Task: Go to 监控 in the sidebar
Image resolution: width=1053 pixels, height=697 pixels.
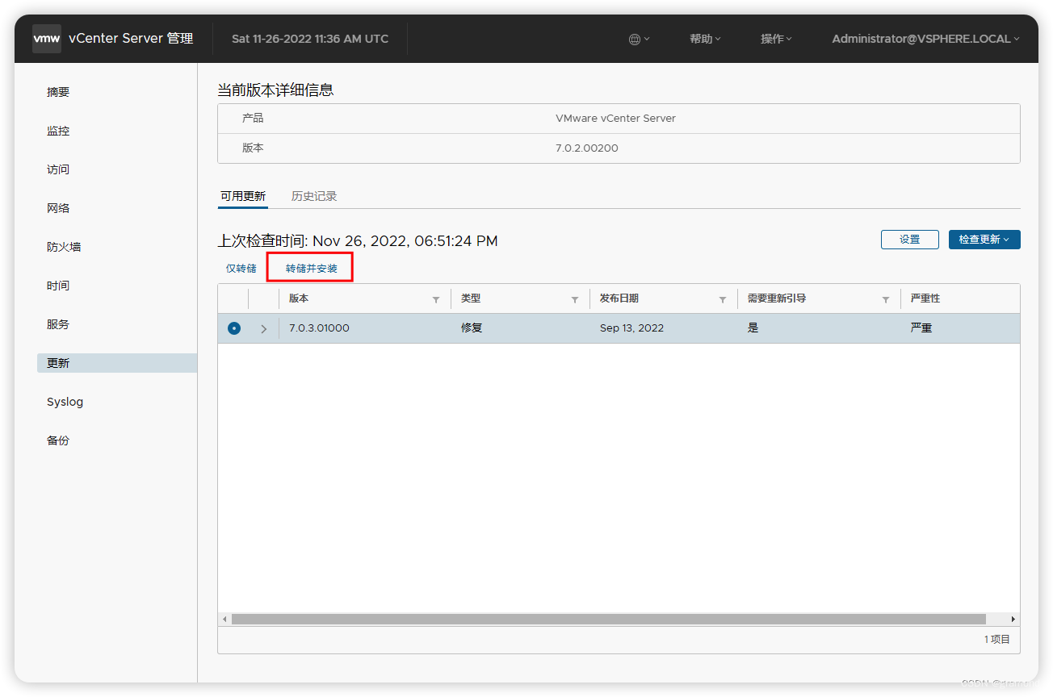Action: pos(58,131)
